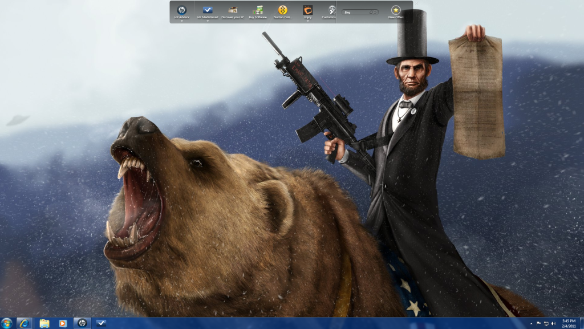Open Action Center flag icon
This screenshot has height=329, width=584.
click(538, 323)
